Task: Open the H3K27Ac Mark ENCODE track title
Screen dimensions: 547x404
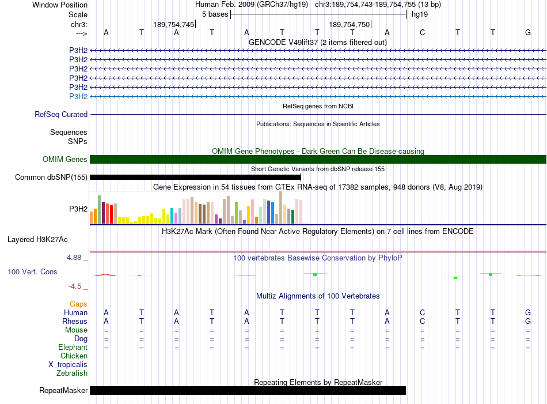Action: pos(317,232)
